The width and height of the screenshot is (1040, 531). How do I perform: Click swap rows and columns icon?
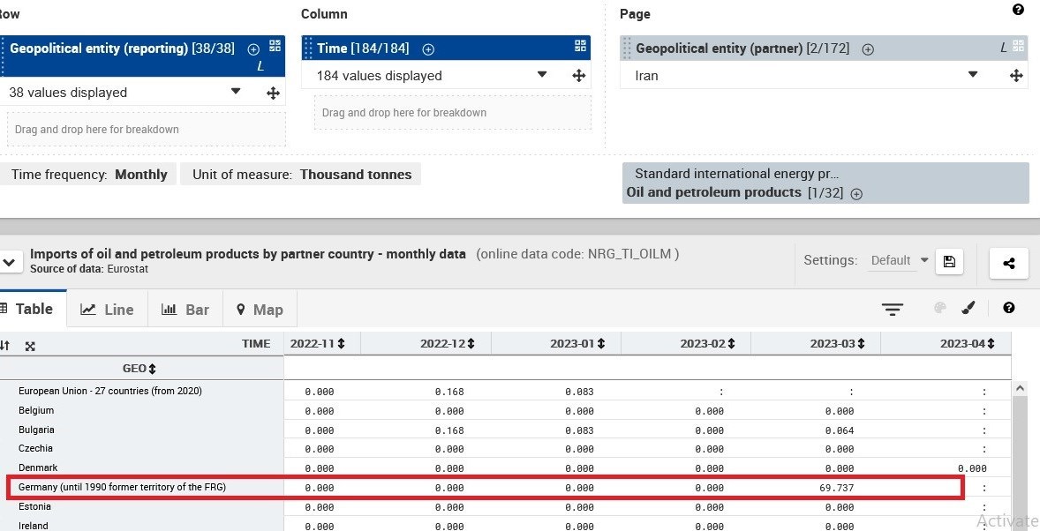(5, 346)
